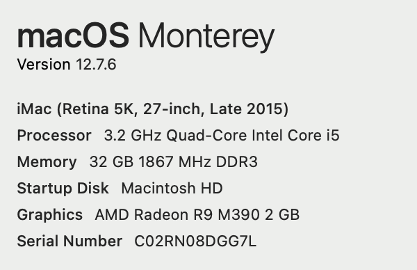Click the 27-inch text in the model line
Viewport: 417px width, 270px height.
coord(174,109)
